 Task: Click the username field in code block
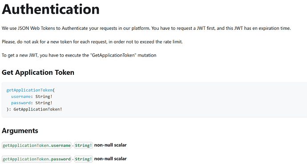[21, 97]
